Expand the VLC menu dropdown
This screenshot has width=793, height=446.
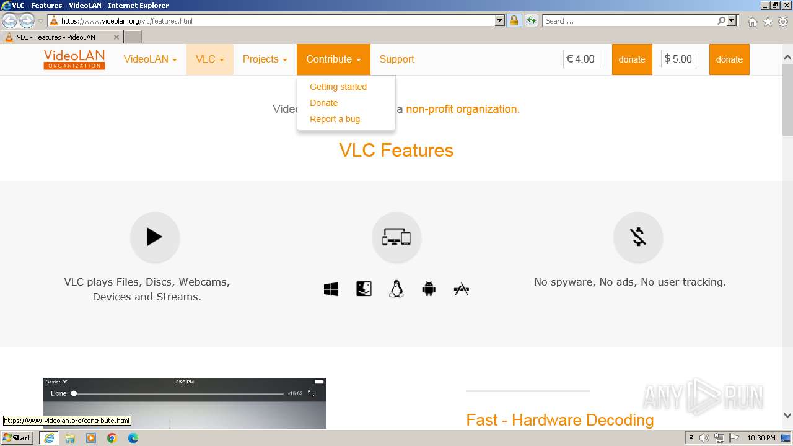(209, 59)
